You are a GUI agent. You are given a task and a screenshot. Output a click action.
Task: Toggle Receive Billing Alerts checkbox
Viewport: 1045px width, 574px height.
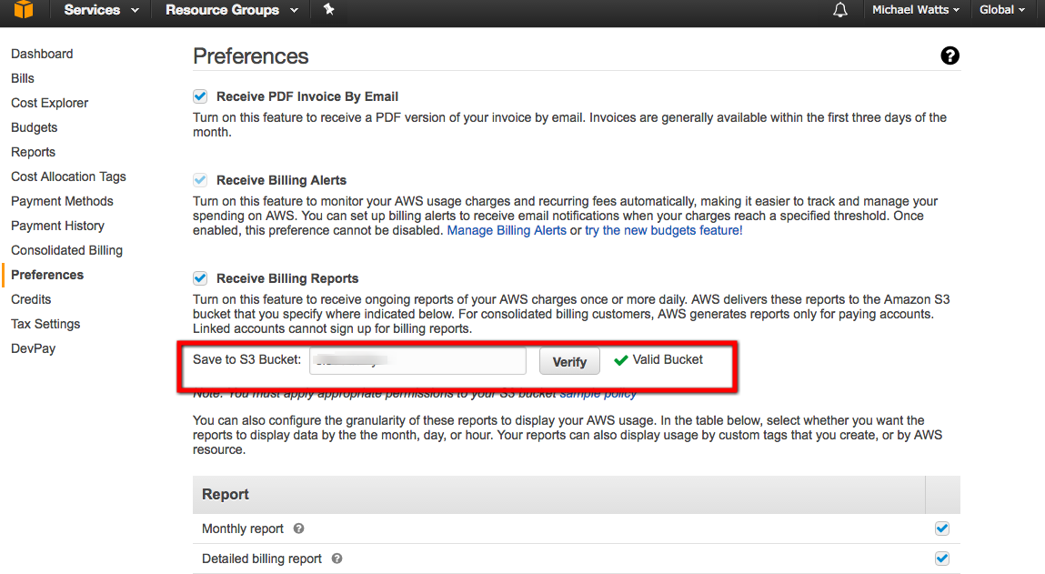[200, 180]
